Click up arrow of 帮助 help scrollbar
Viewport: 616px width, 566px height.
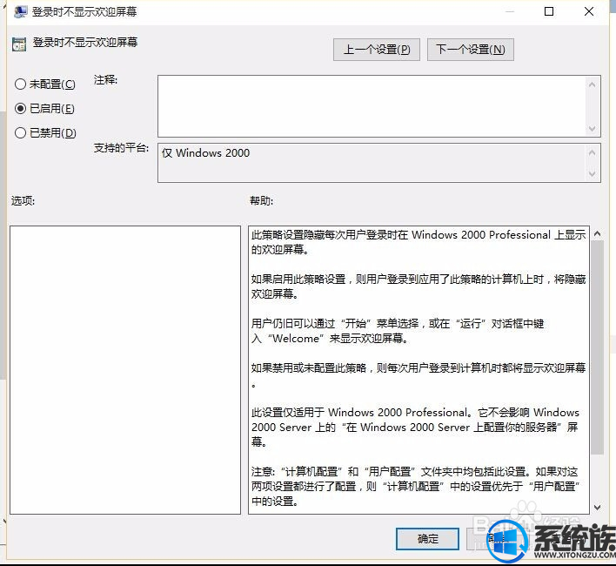click(x=597, y=234)
